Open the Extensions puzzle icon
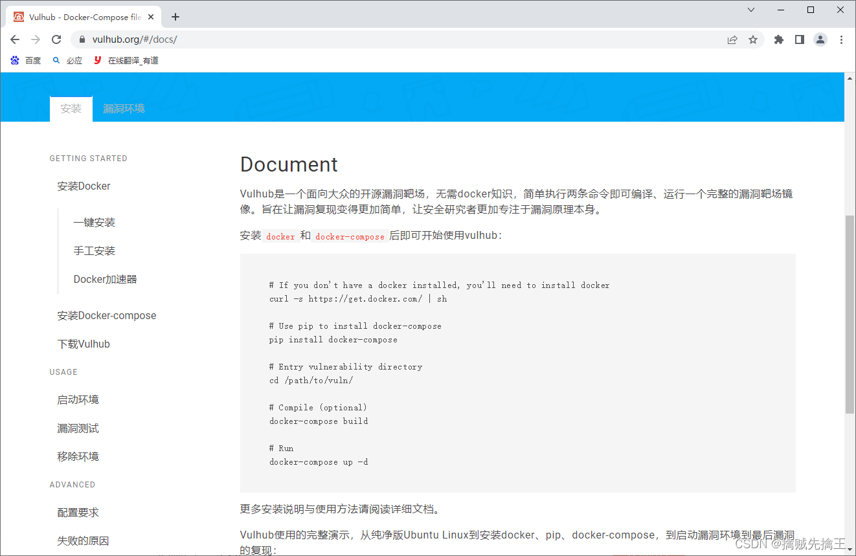 click(x=779, y=39)
